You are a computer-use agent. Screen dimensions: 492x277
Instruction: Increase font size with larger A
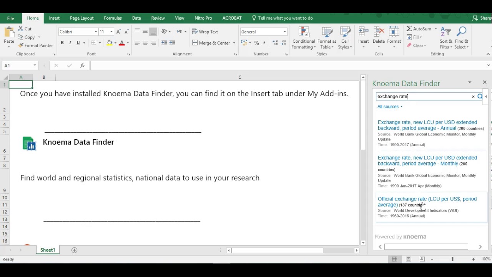pyautogui.click(x=118, y=32)
